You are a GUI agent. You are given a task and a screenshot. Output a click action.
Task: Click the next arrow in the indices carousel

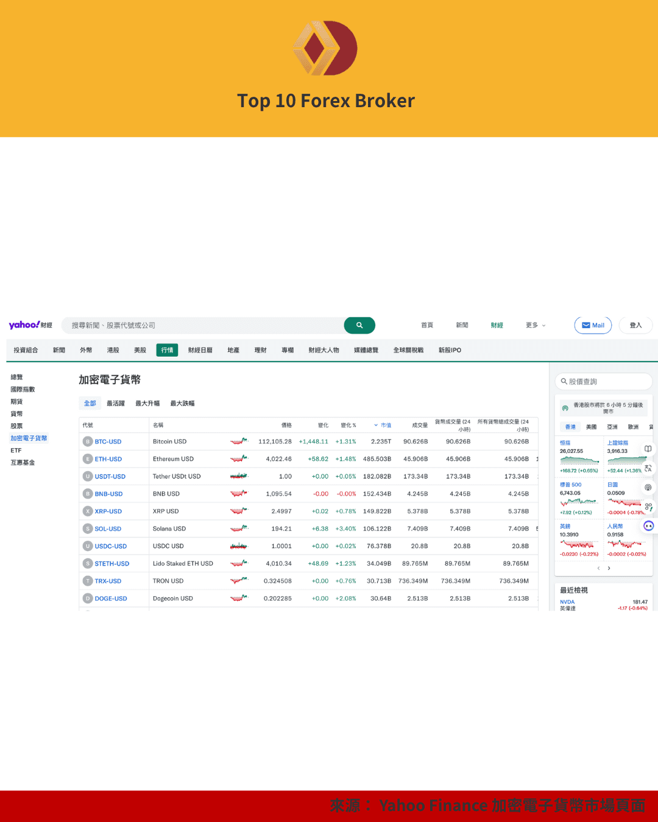(x=609, y=568)
